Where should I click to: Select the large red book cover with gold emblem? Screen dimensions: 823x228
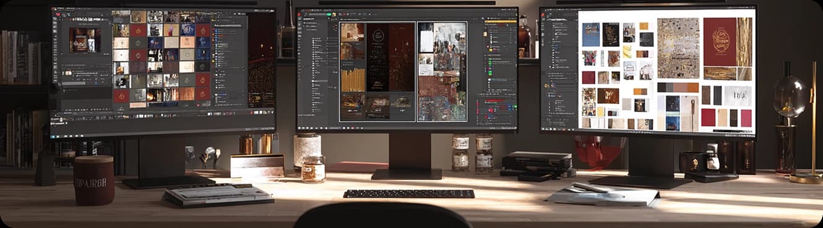tap(720, 41)
